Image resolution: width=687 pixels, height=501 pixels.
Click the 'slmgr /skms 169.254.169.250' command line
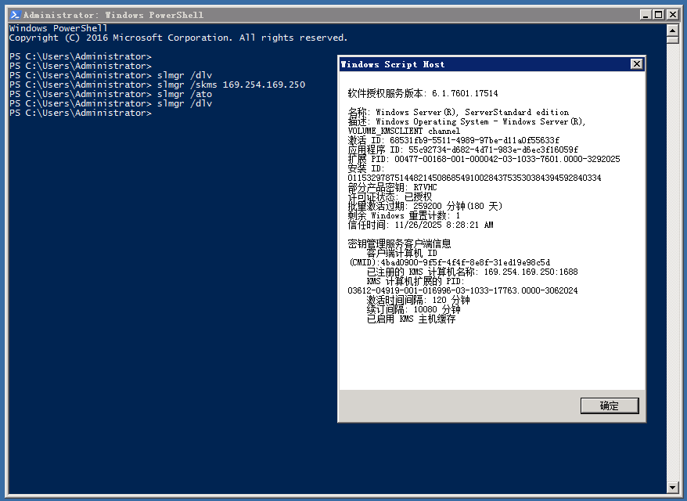[x=157, y=85]
